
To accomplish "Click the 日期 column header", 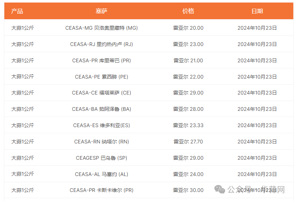I will click(x=257, y=11).
